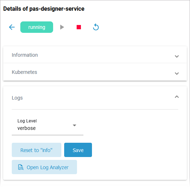Viewport: 190px width, 187px height.
Task: Open Log Analyzer
Action: 44,167
